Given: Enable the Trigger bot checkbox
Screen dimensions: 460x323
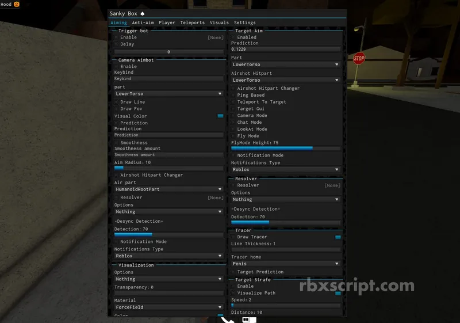Looking at the screenshot, I should pyautogui.click(x=116, y=37).
